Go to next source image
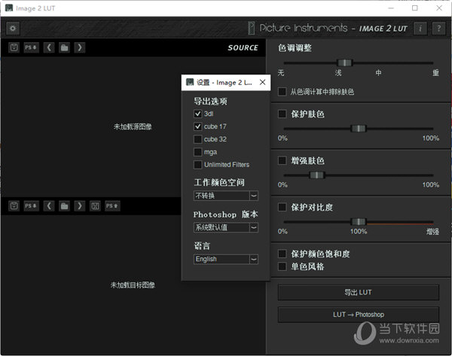This screenshot has height=356, width=452. point(80,47)
